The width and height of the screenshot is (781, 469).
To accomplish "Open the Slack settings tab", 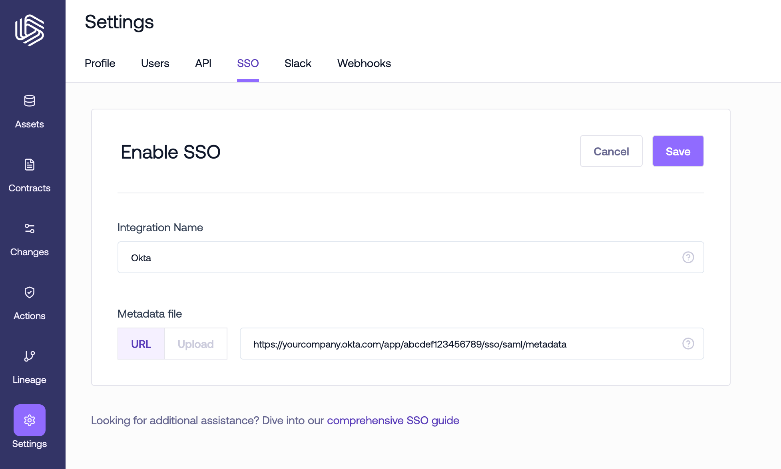I will [x=298, y=64].
